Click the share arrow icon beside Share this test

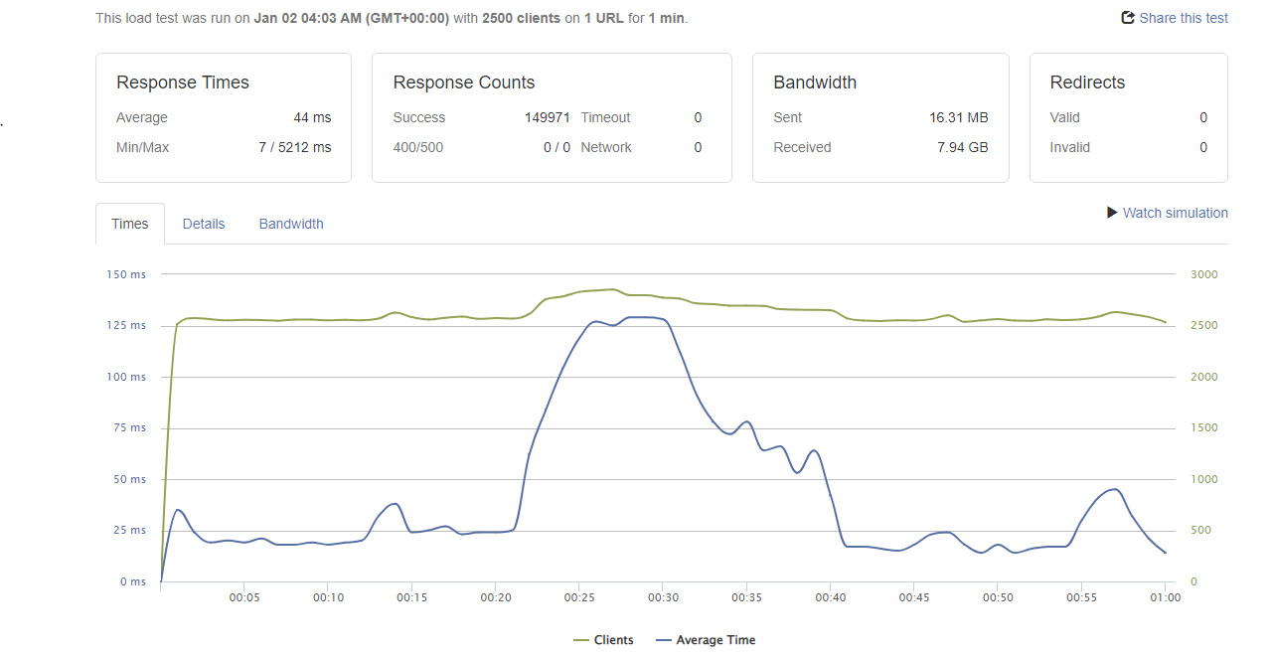1128,18
